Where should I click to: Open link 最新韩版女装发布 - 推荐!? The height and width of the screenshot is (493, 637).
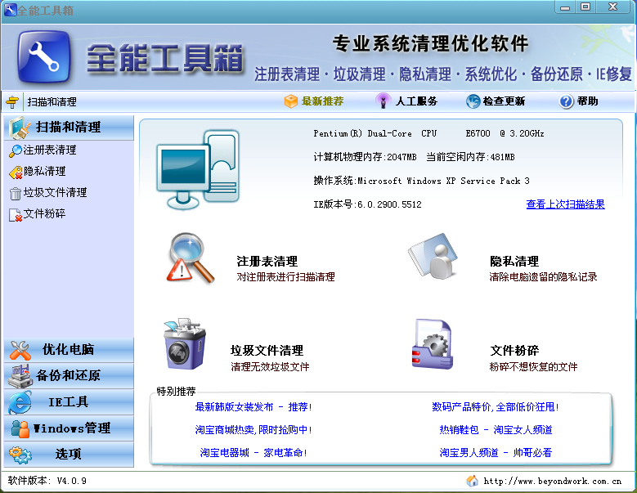(253, 407)
